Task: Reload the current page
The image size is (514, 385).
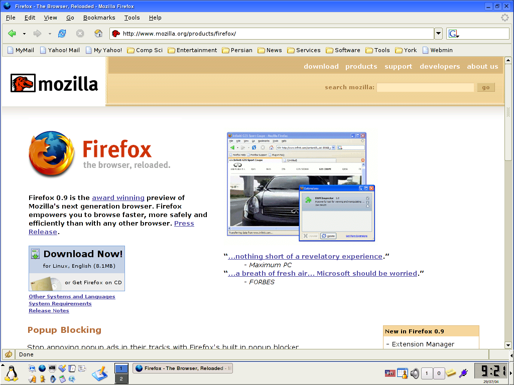Action: (x=62, y=34)
